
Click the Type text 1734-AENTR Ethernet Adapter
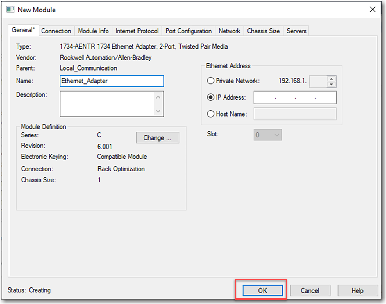(x=144, y=47)
